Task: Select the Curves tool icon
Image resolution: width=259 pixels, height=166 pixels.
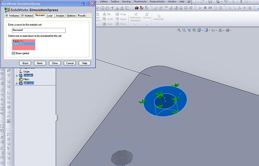Action: tap(147, 15)
